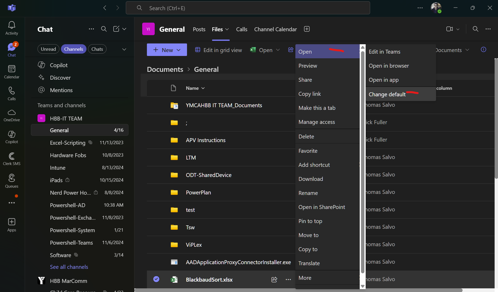Open the Queues app icon
Screen dimensions: 498x292
click(x=12, y=181)
